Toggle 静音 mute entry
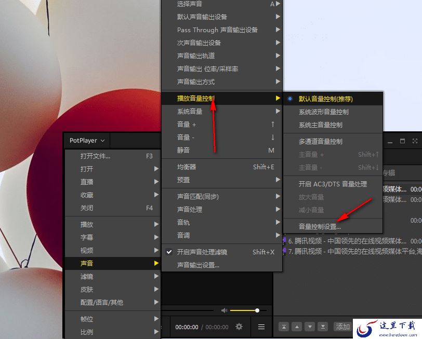This screenshot has width=422, height=339. pyautogui.click(x=222, y=150)
